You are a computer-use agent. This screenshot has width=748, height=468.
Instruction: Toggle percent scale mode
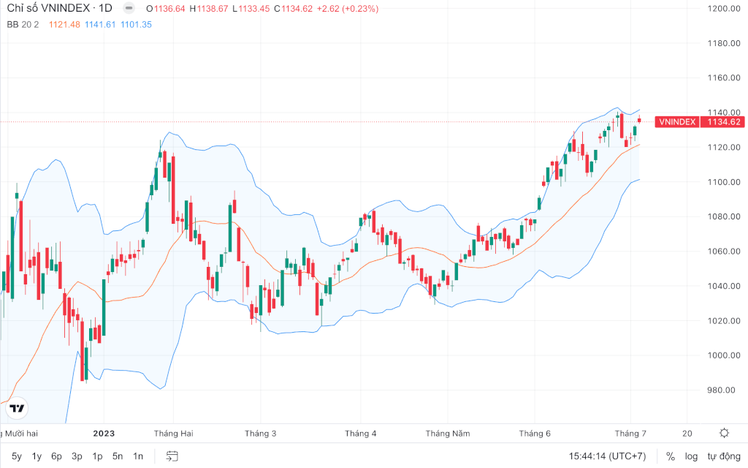click(671, 456)
